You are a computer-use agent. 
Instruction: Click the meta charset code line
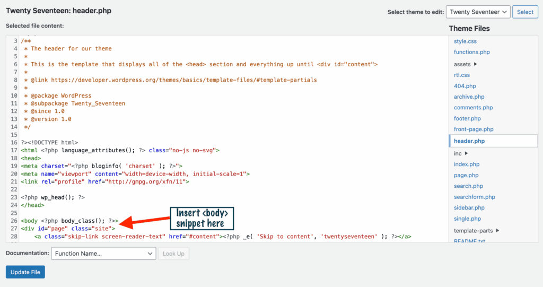[x=101, y=166]
